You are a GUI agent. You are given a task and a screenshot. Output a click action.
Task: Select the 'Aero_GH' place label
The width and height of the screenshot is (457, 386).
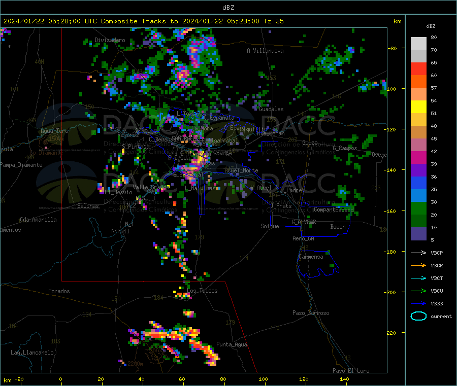[303, 239]
